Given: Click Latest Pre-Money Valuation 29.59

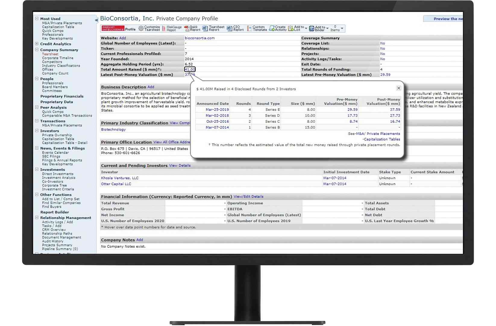Looking at the screenshot, I should coord(385,75).
